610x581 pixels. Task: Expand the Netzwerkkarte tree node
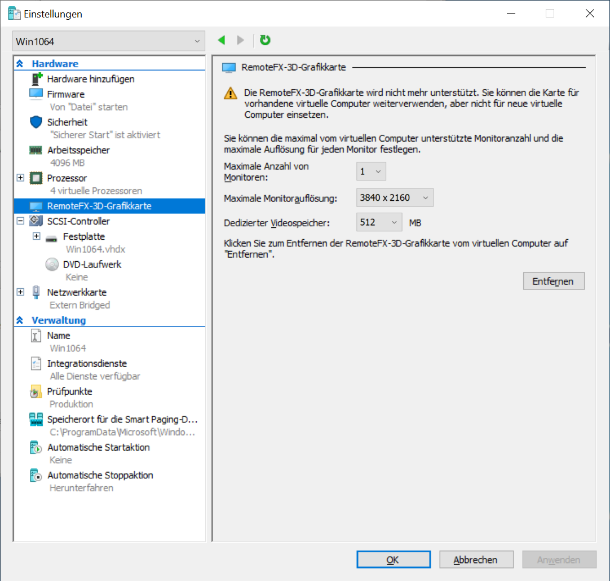pyautogui.click(x=21, y=292)
